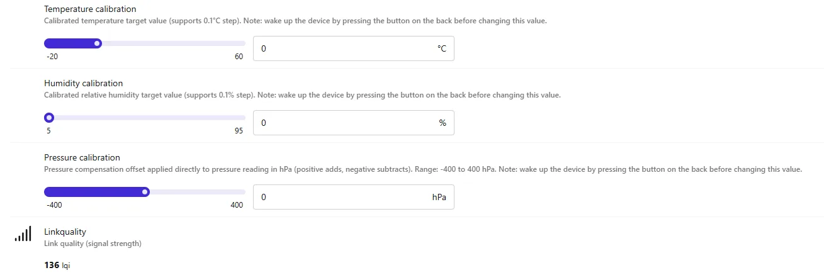
Task: Click the Humidity calibration slider handle
Action: (x=49, y=118)
